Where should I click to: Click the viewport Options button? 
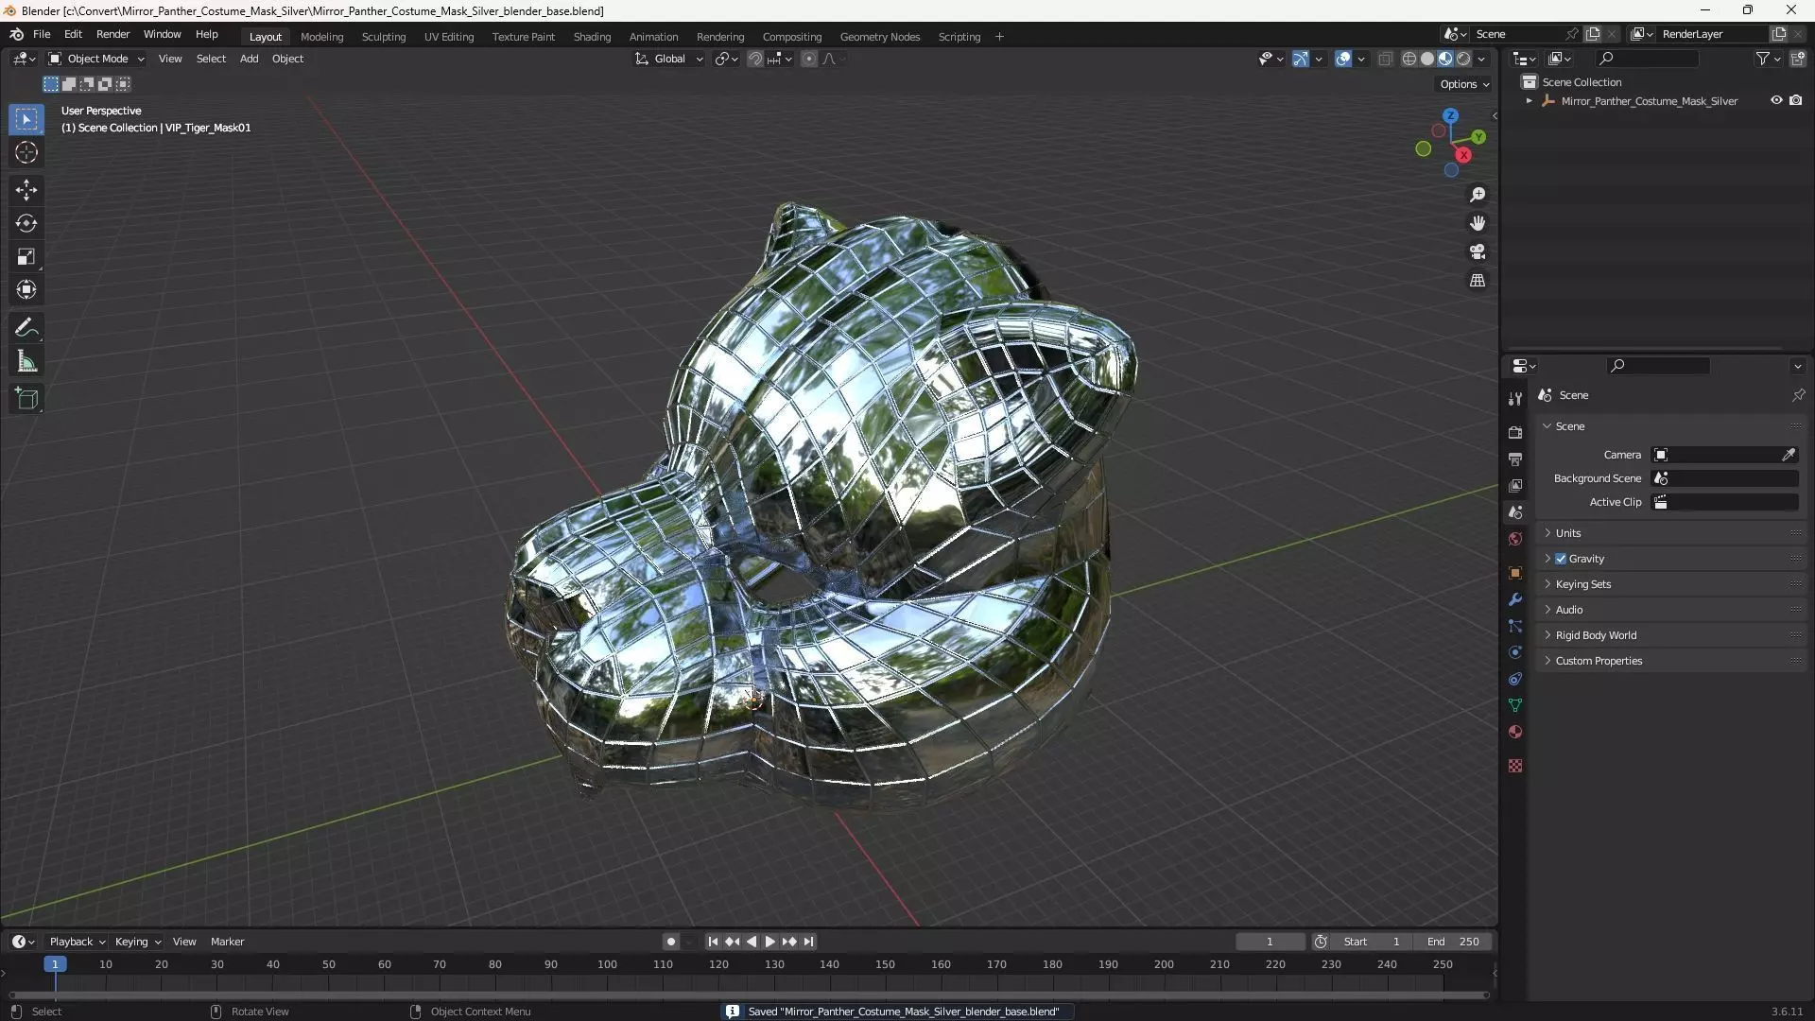coord(1463,84)
